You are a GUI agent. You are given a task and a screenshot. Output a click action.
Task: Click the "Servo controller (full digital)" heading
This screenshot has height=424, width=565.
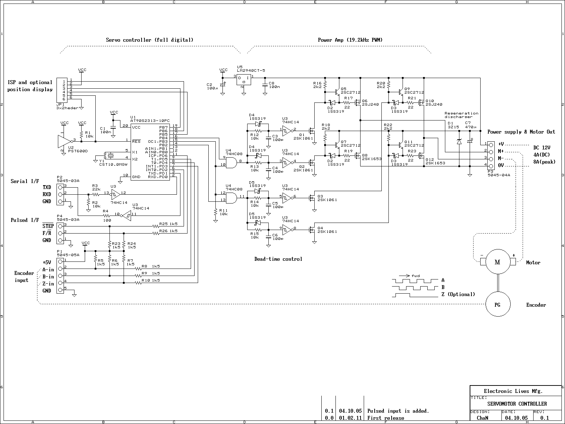click(x=150, y=40)
